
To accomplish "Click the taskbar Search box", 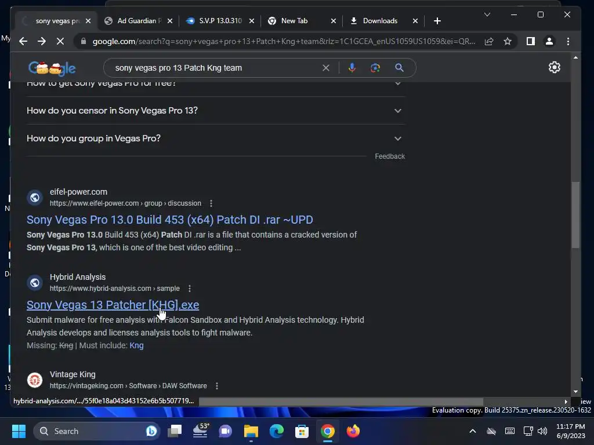I will pos(97,431).
